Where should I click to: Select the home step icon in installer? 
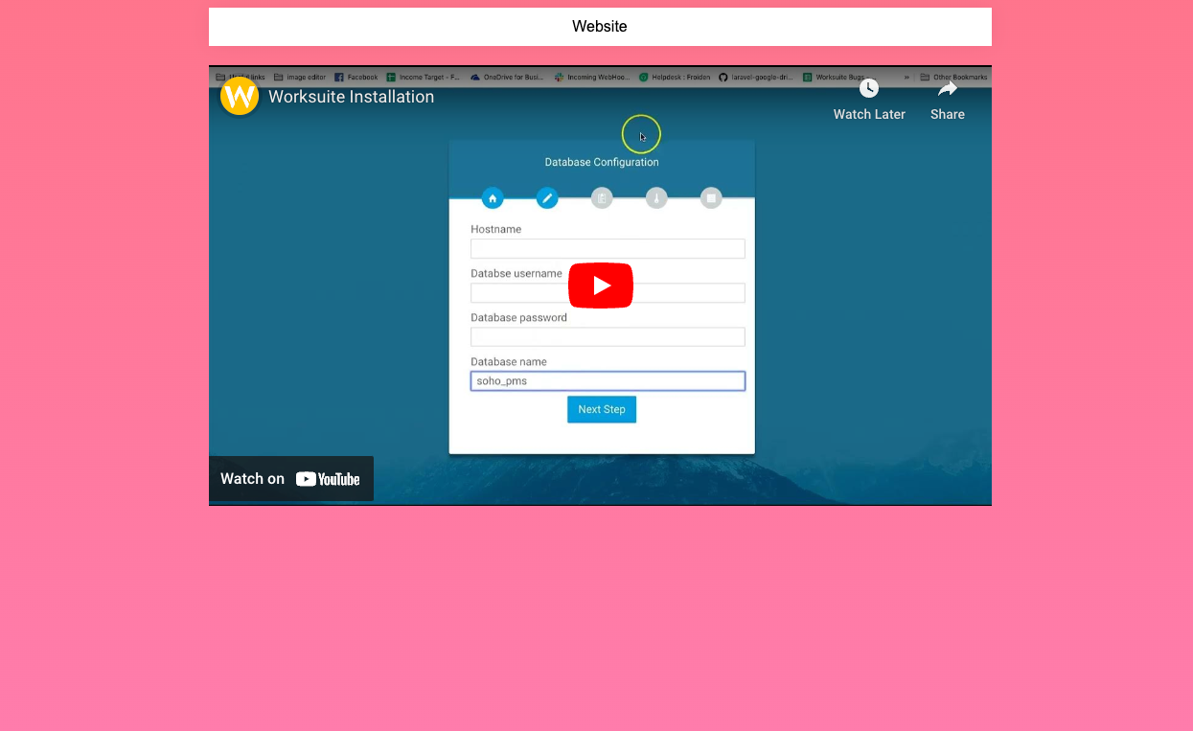pyautogui.click(x=493, y=198)
